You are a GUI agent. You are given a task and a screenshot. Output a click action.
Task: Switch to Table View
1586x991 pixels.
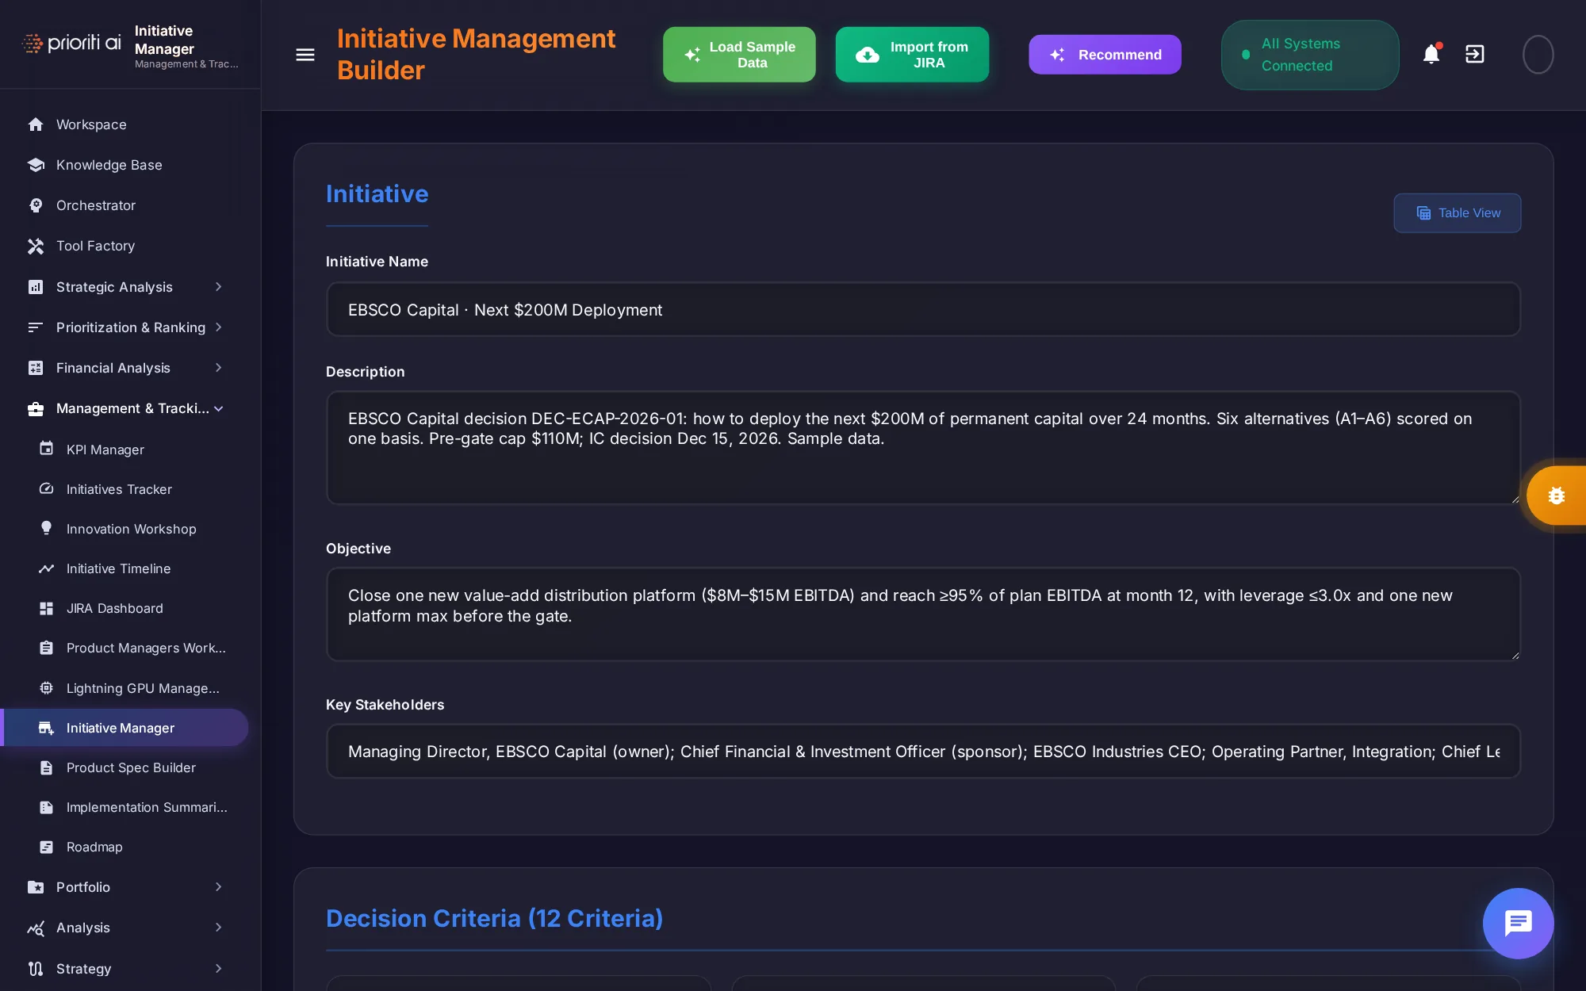1458,212
